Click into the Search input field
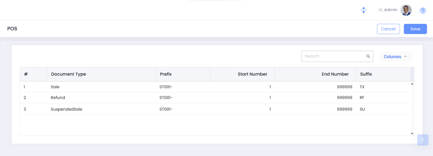The height and width of the screenshot is (156, 433). point(334,56)
